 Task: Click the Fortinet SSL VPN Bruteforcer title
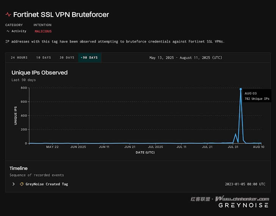pyautogui.click(x=61, y=14)
